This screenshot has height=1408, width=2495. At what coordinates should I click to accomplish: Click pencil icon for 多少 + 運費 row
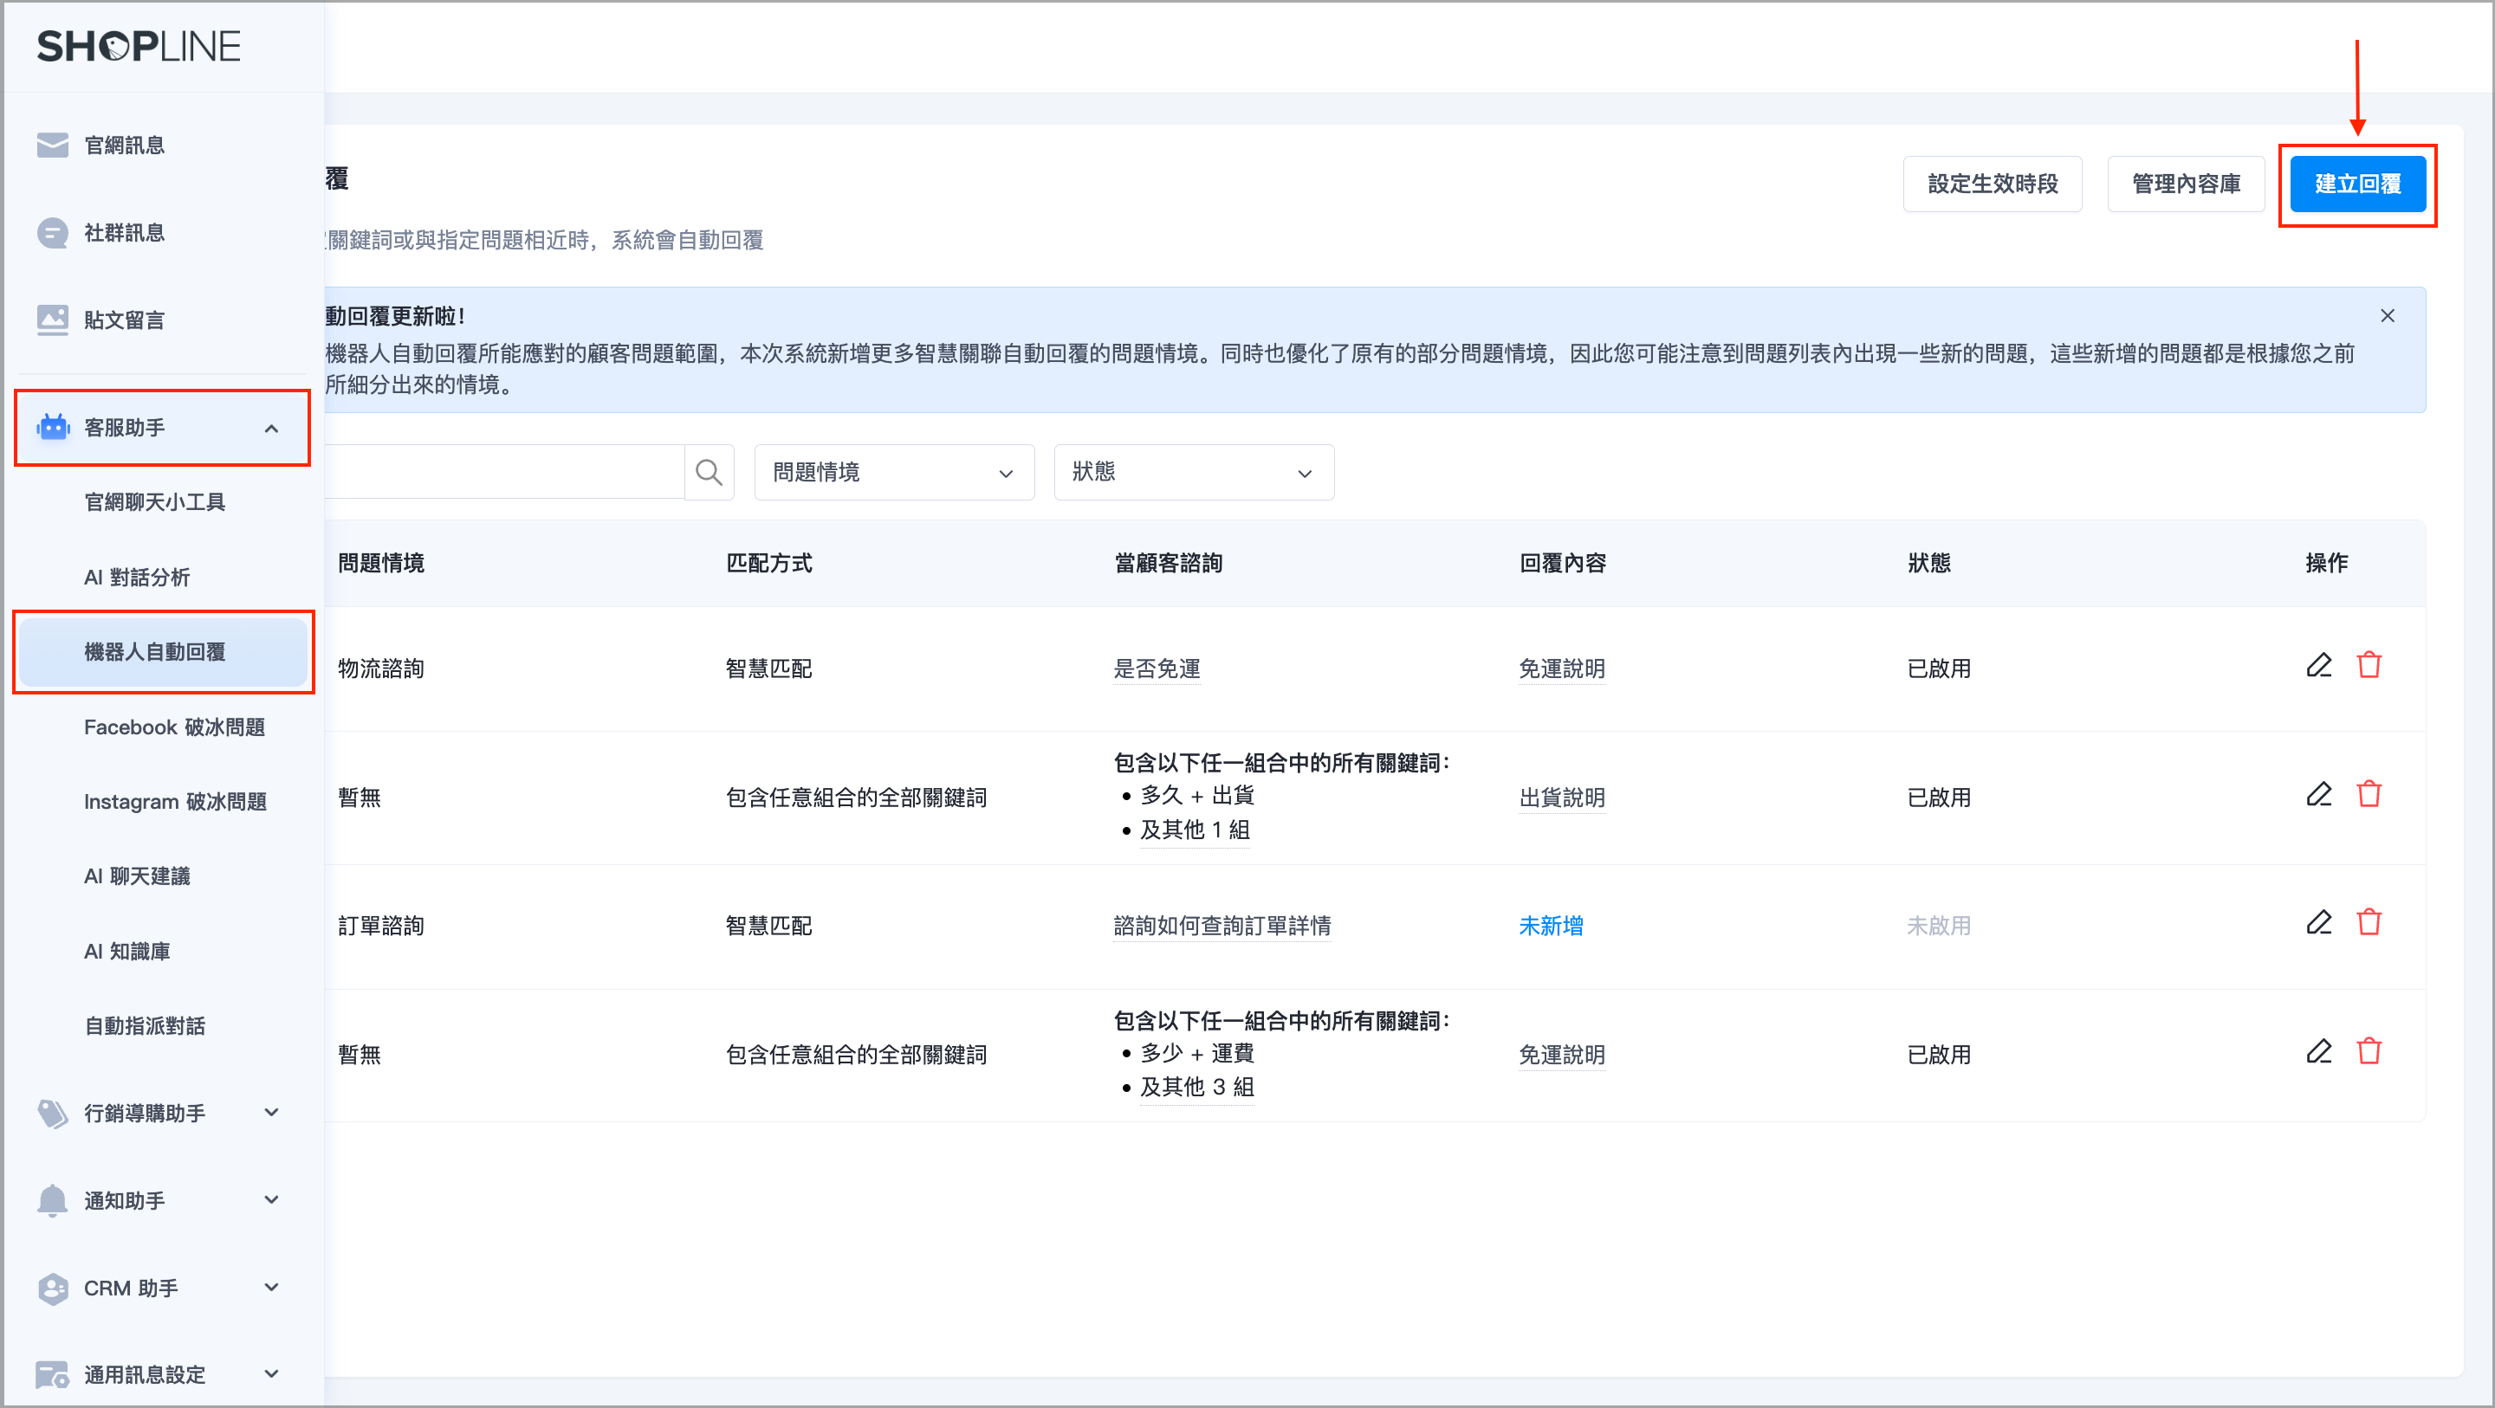[2317, 1051]
